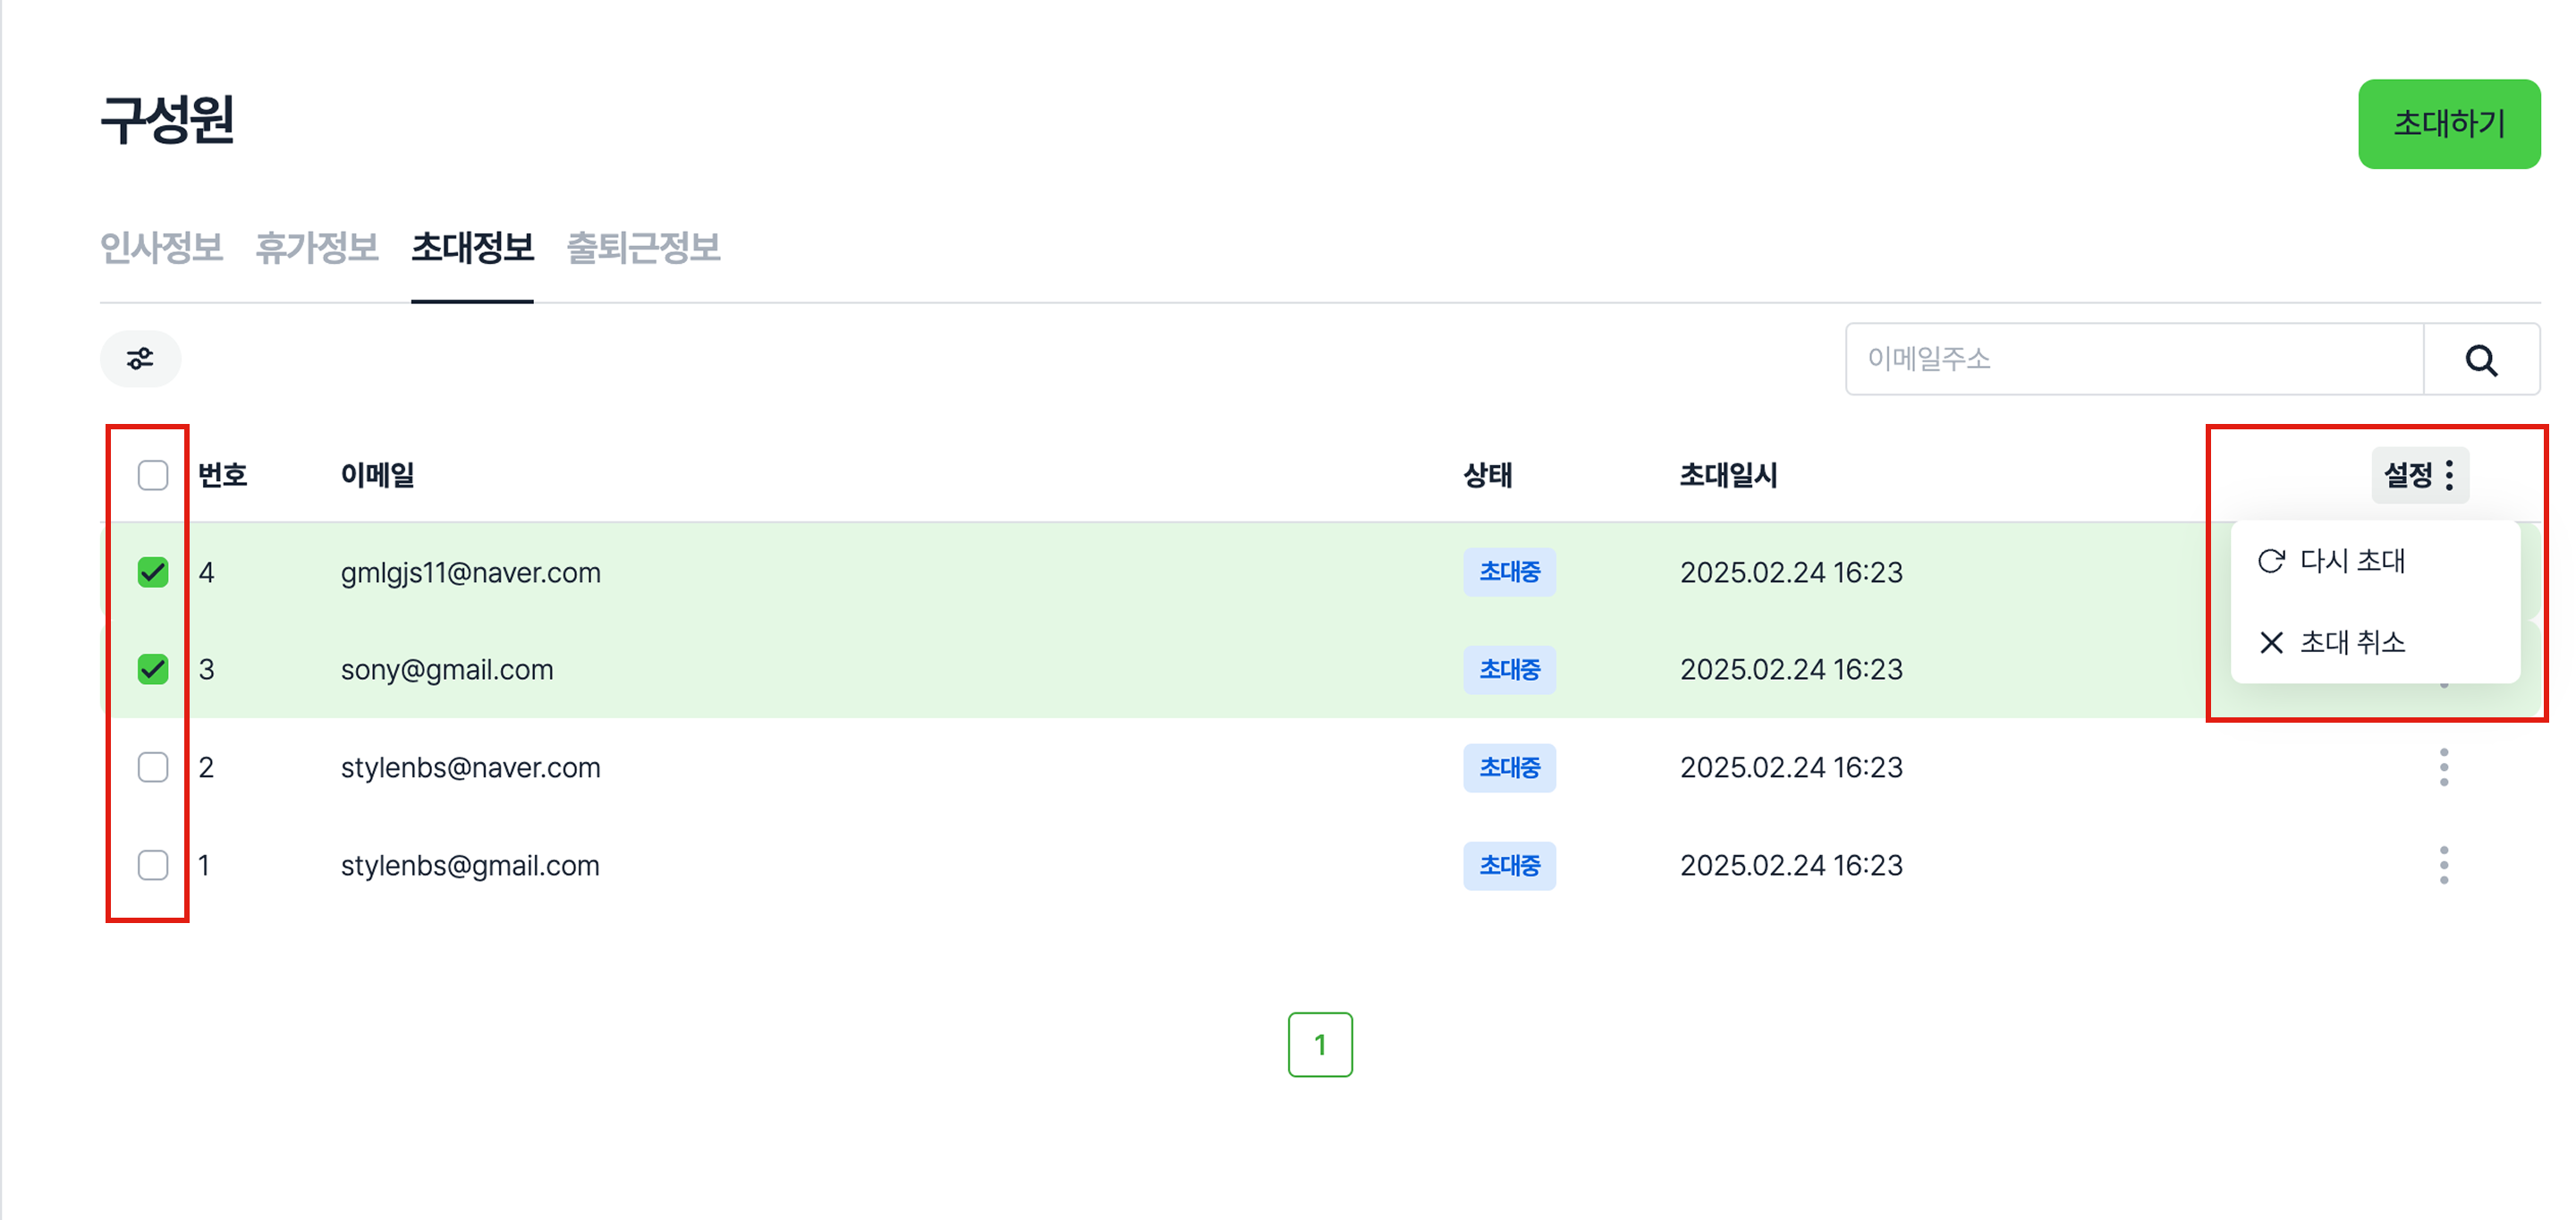Uncheck the gmlgjs11@naver.com row checkbox
The width and height of the screenshot is (2576, 1220).
(x=153, y=572)
